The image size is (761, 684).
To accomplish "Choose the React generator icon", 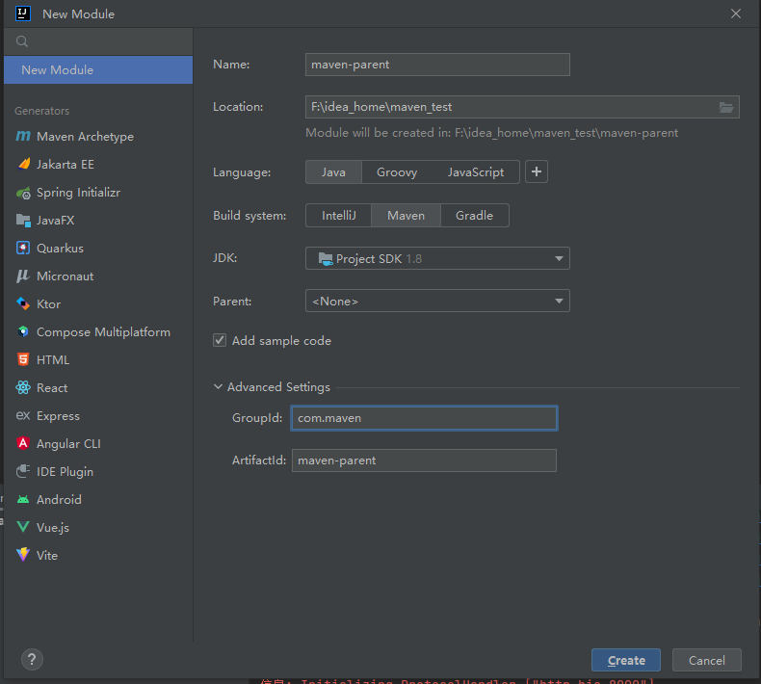I will pos(23,387).
